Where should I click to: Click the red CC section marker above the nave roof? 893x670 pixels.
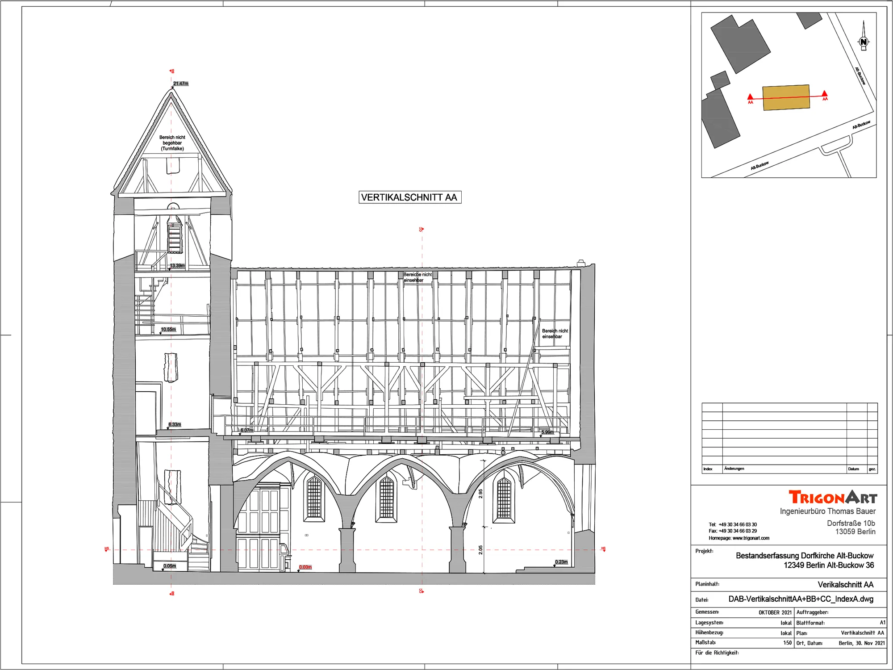click(x=421, y=229)
